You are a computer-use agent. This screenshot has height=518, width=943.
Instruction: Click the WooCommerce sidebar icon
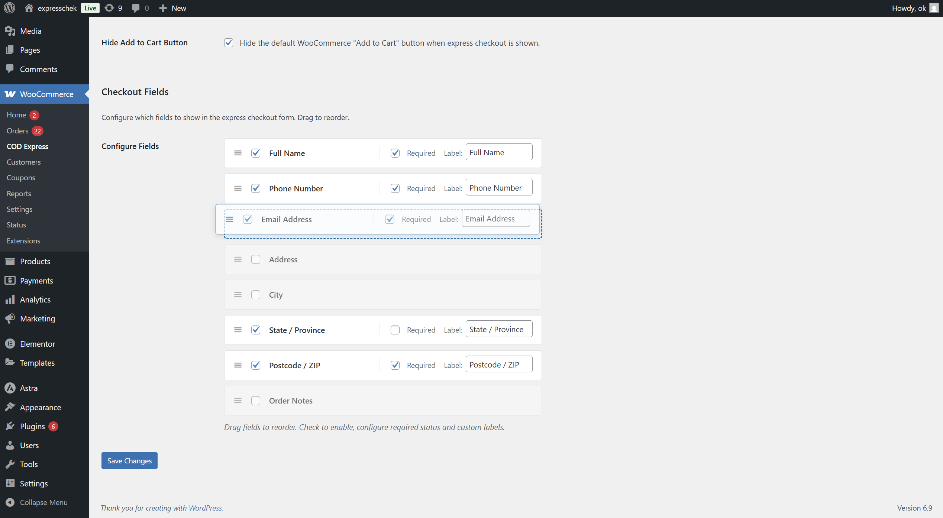[9, 94]
